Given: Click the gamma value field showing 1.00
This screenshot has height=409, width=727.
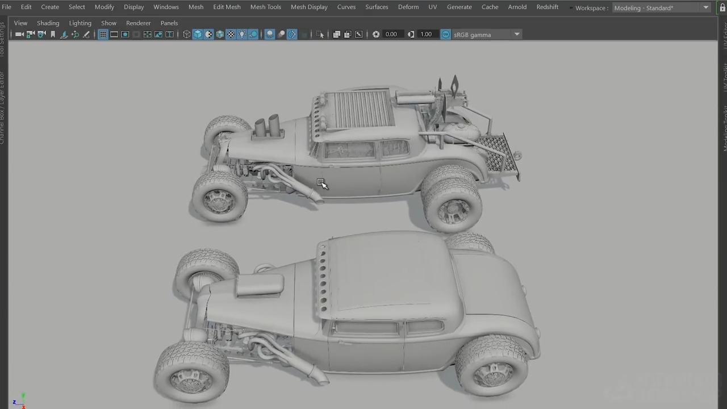Looking at the screenshot, I should (x=426, y=35).
